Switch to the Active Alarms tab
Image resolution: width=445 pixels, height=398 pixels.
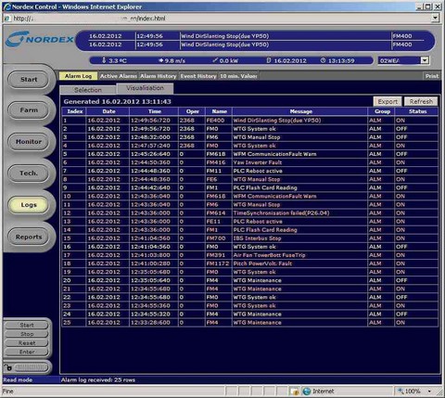coord(118,76)
